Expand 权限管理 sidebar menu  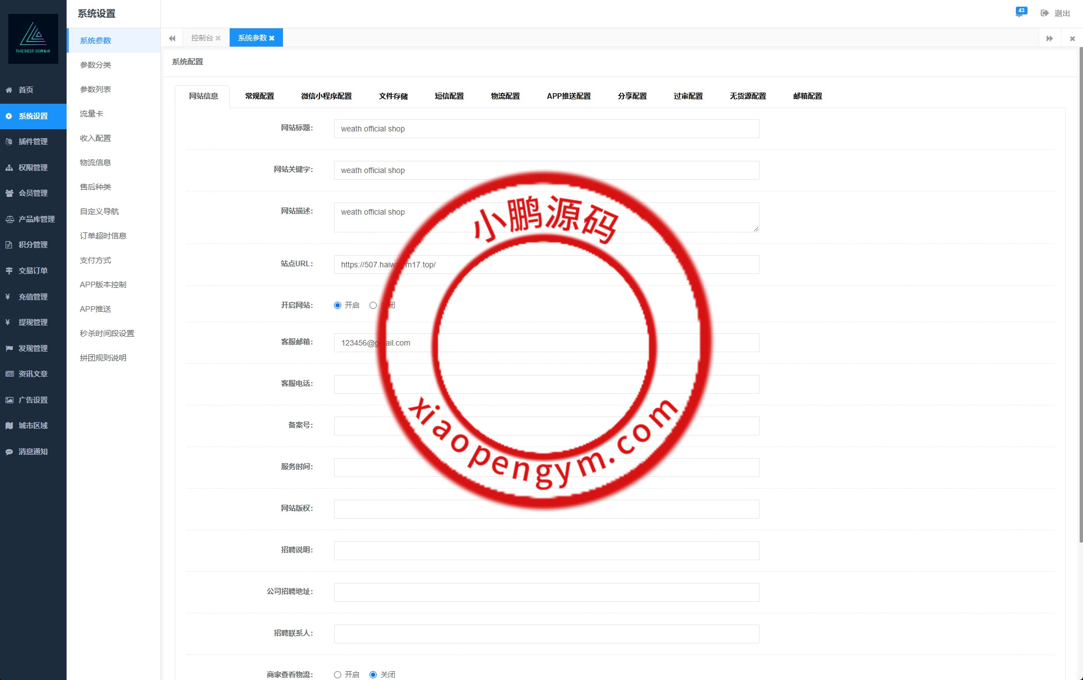pos(33,168)
